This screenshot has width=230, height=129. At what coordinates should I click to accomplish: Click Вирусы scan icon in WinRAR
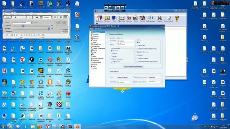[160, 19]
